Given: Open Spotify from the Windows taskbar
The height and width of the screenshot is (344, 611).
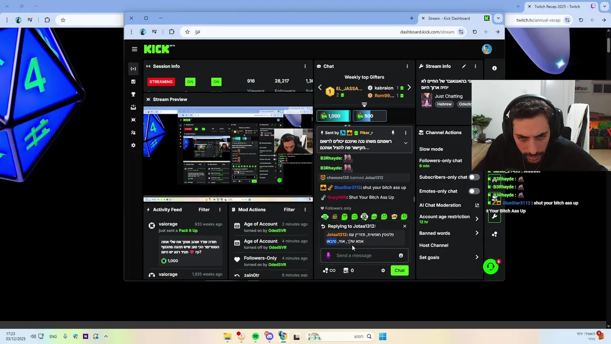Looking at the screenshot, I should (255, 336).
